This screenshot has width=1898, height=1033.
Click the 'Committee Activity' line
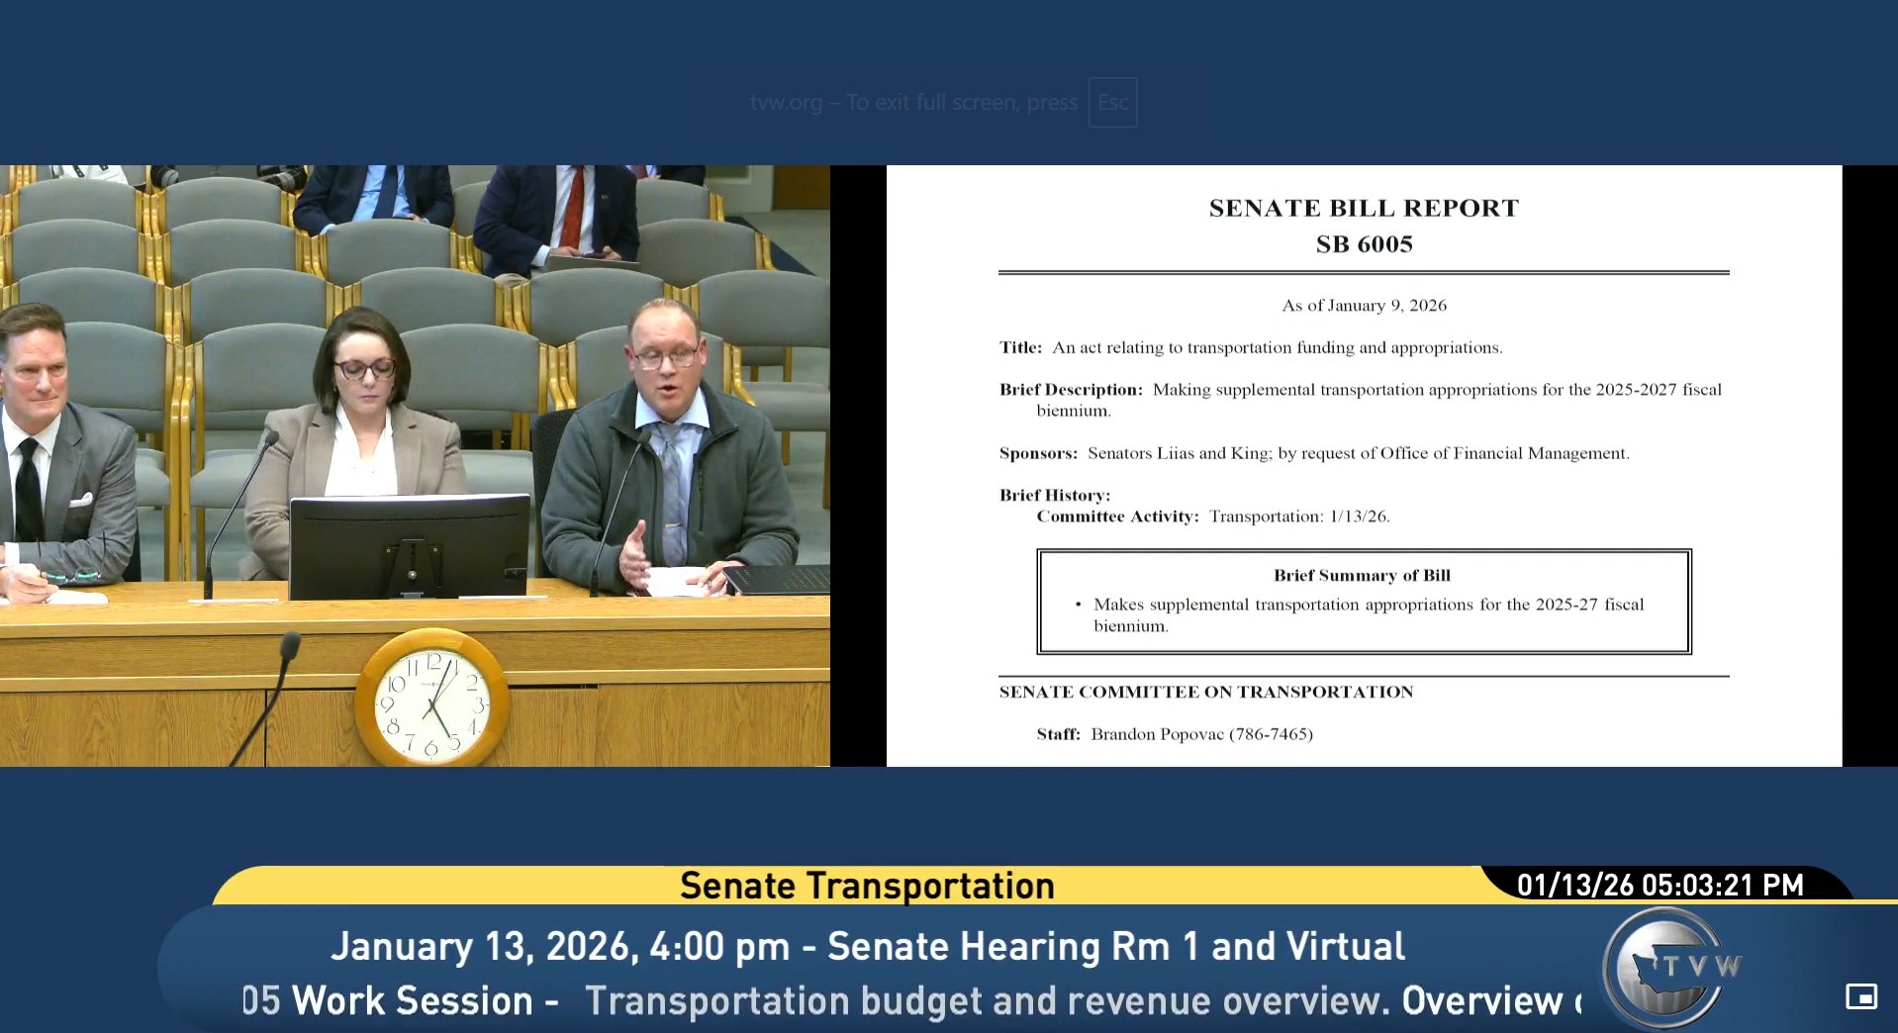1212,516
